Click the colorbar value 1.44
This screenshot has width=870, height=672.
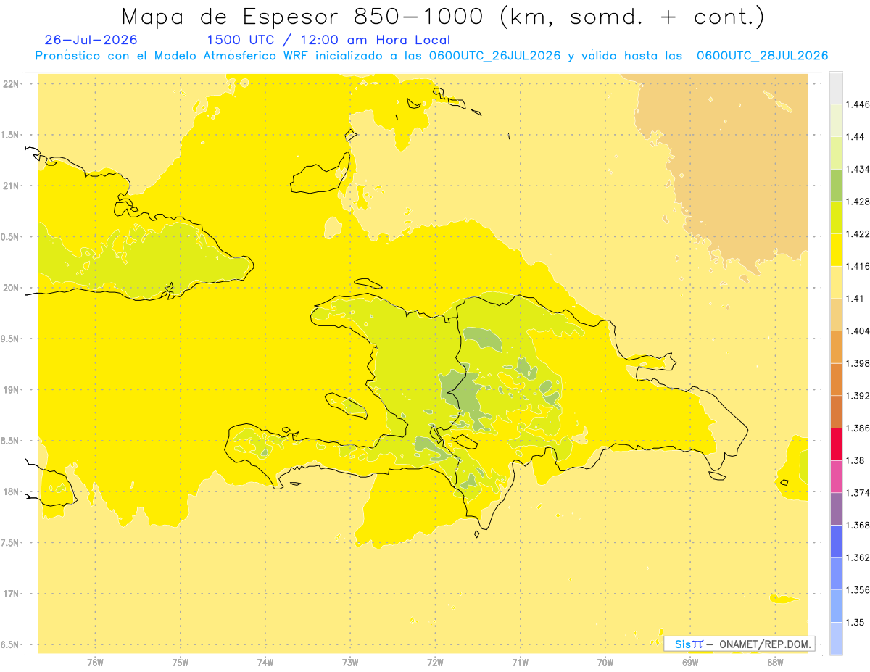point(855,137)
